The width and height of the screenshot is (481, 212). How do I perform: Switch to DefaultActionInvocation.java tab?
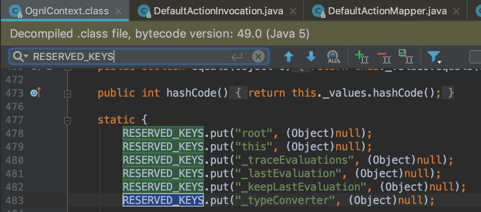pos(216,11)
